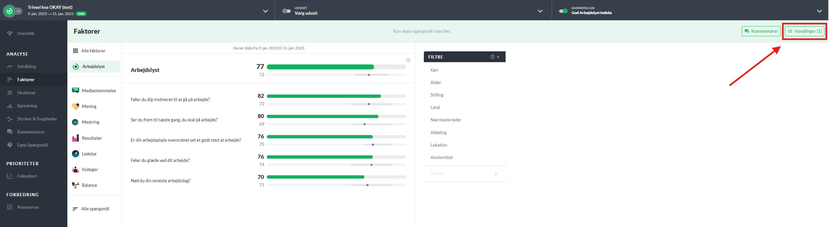
Task: Click the Spredning bar chart icon
Action: click(x=10, y=106)
